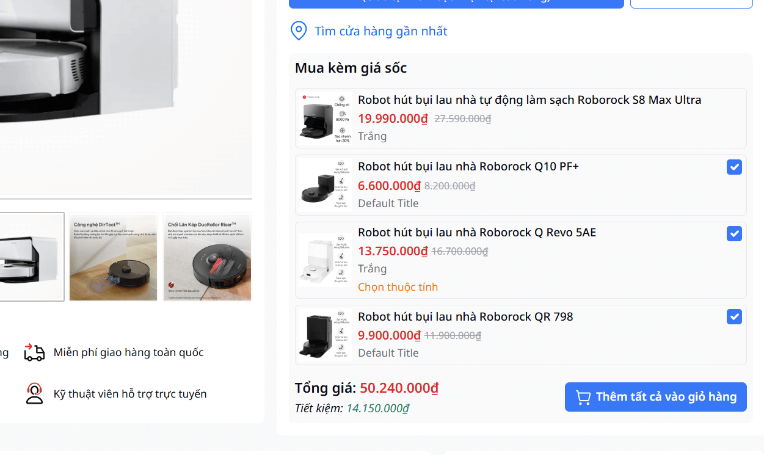764x455 pixels.
Task: Click the Tìm cửa hàng gần nhất link
Action: pos(380,31)
